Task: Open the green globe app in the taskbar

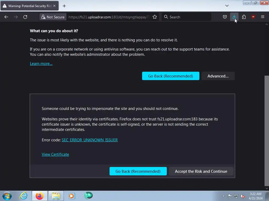Action: click(x=89, y=196)
